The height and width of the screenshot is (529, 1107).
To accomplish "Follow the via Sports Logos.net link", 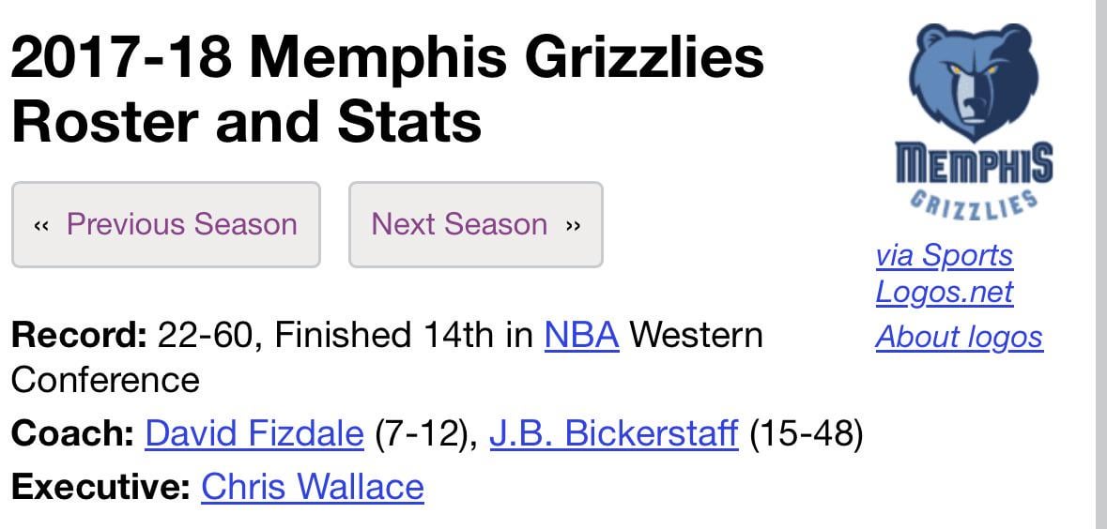I will (944, 273).
